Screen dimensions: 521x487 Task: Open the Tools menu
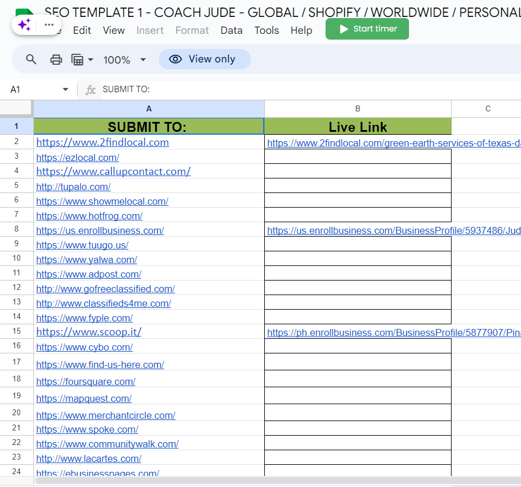point(267,30)
